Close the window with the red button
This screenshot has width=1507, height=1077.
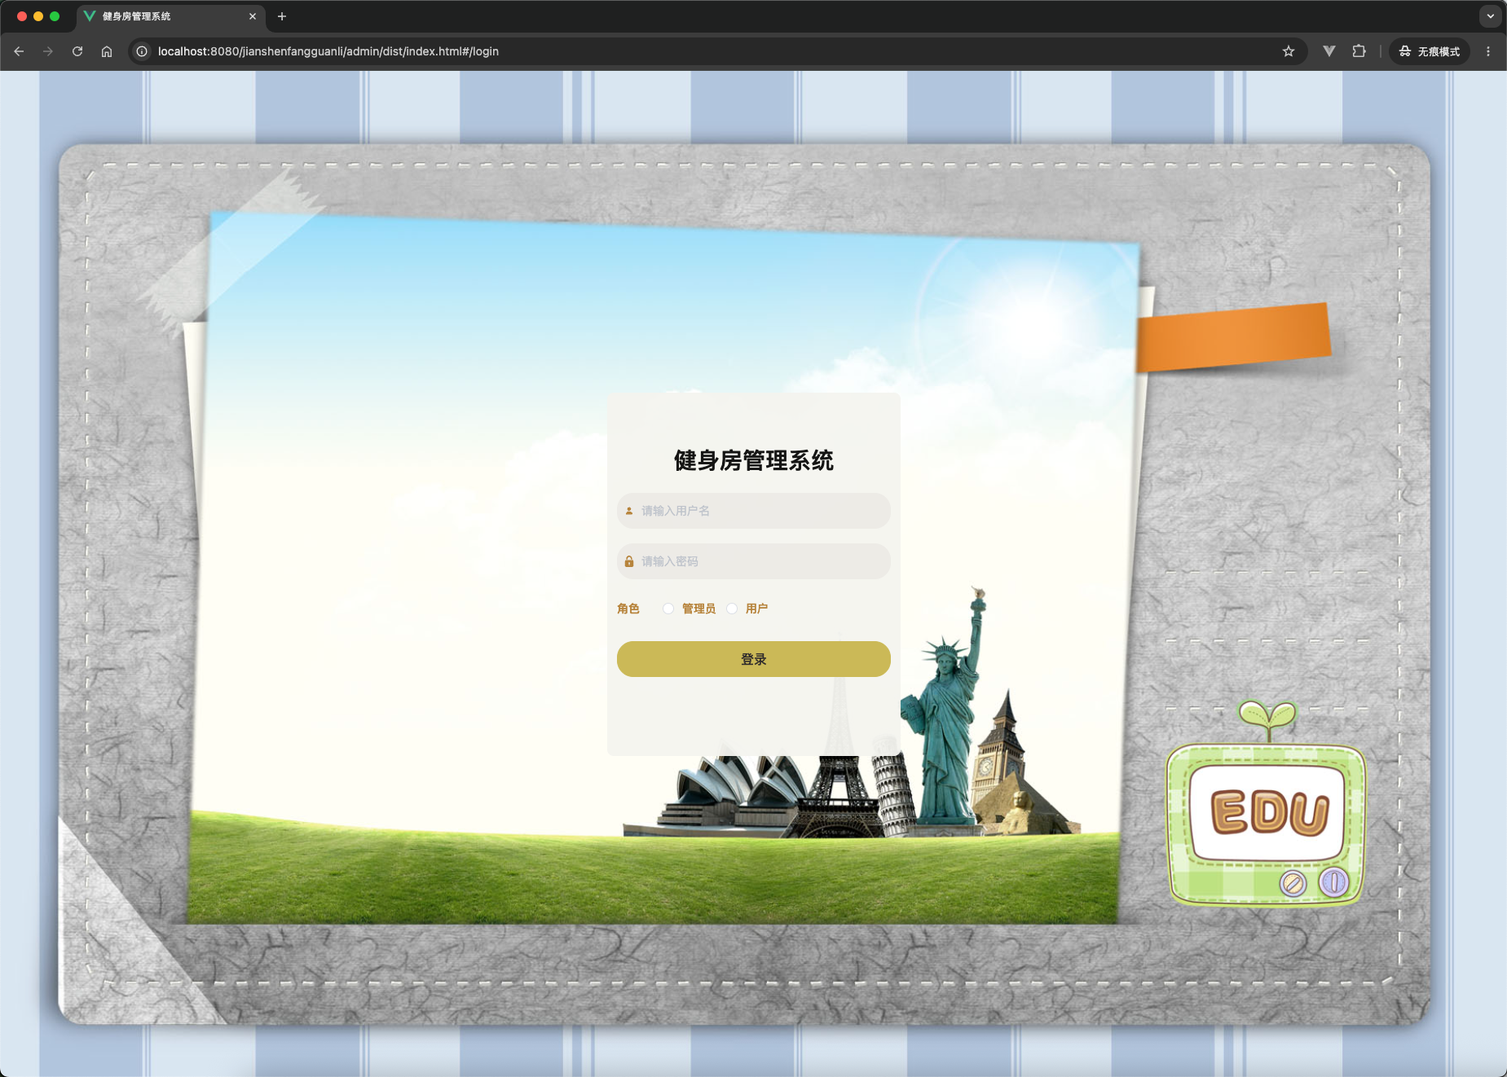point(22,16)
